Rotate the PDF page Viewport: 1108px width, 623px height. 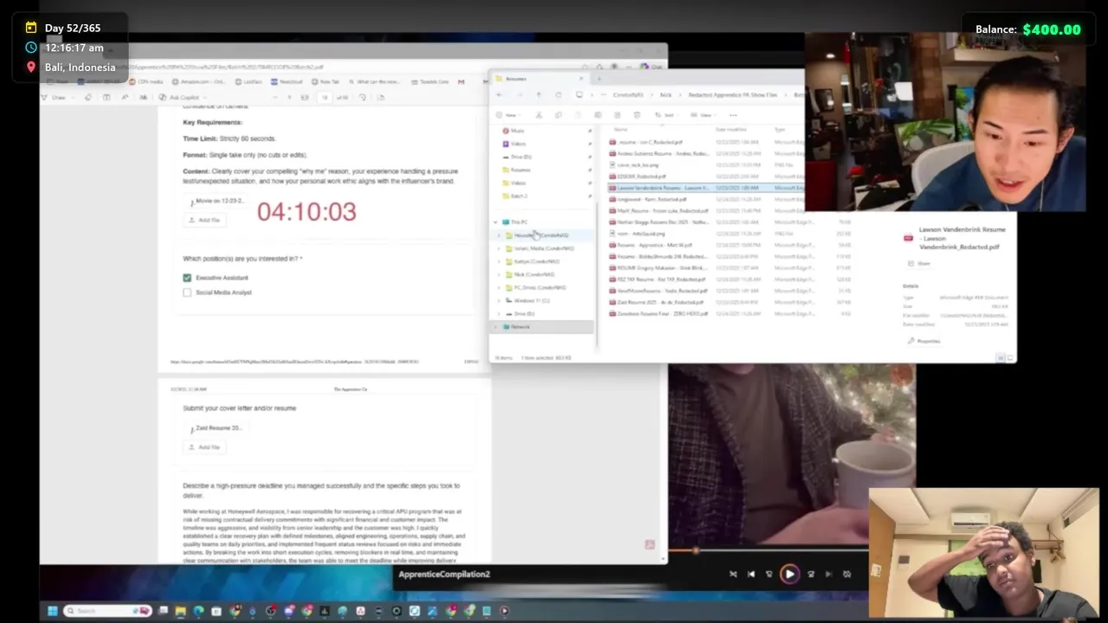tap(363, 97)
